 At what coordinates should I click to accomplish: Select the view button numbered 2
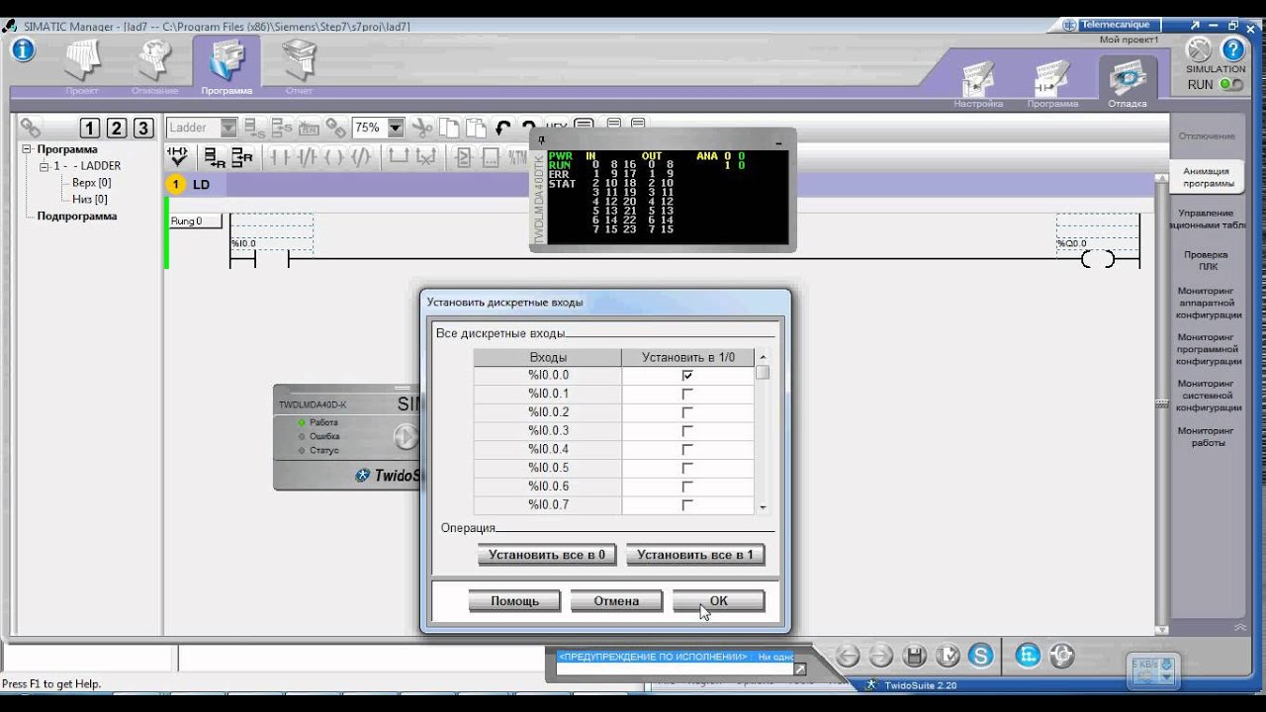coord(117,128)
